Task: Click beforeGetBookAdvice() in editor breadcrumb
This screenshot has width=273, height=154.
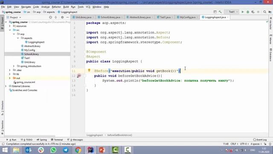Action: click(120, 135)
